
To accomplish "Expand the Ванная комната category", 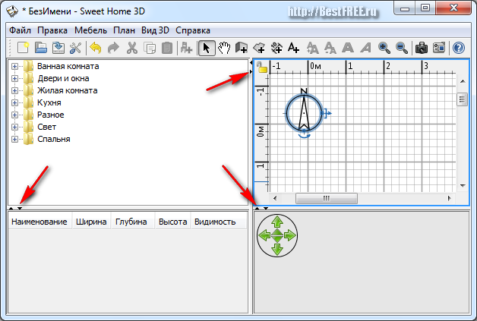I will [14, 66].
